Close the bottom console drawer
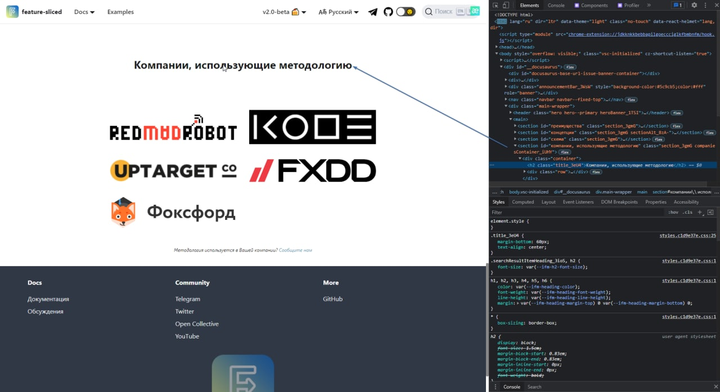 (715, 387)
